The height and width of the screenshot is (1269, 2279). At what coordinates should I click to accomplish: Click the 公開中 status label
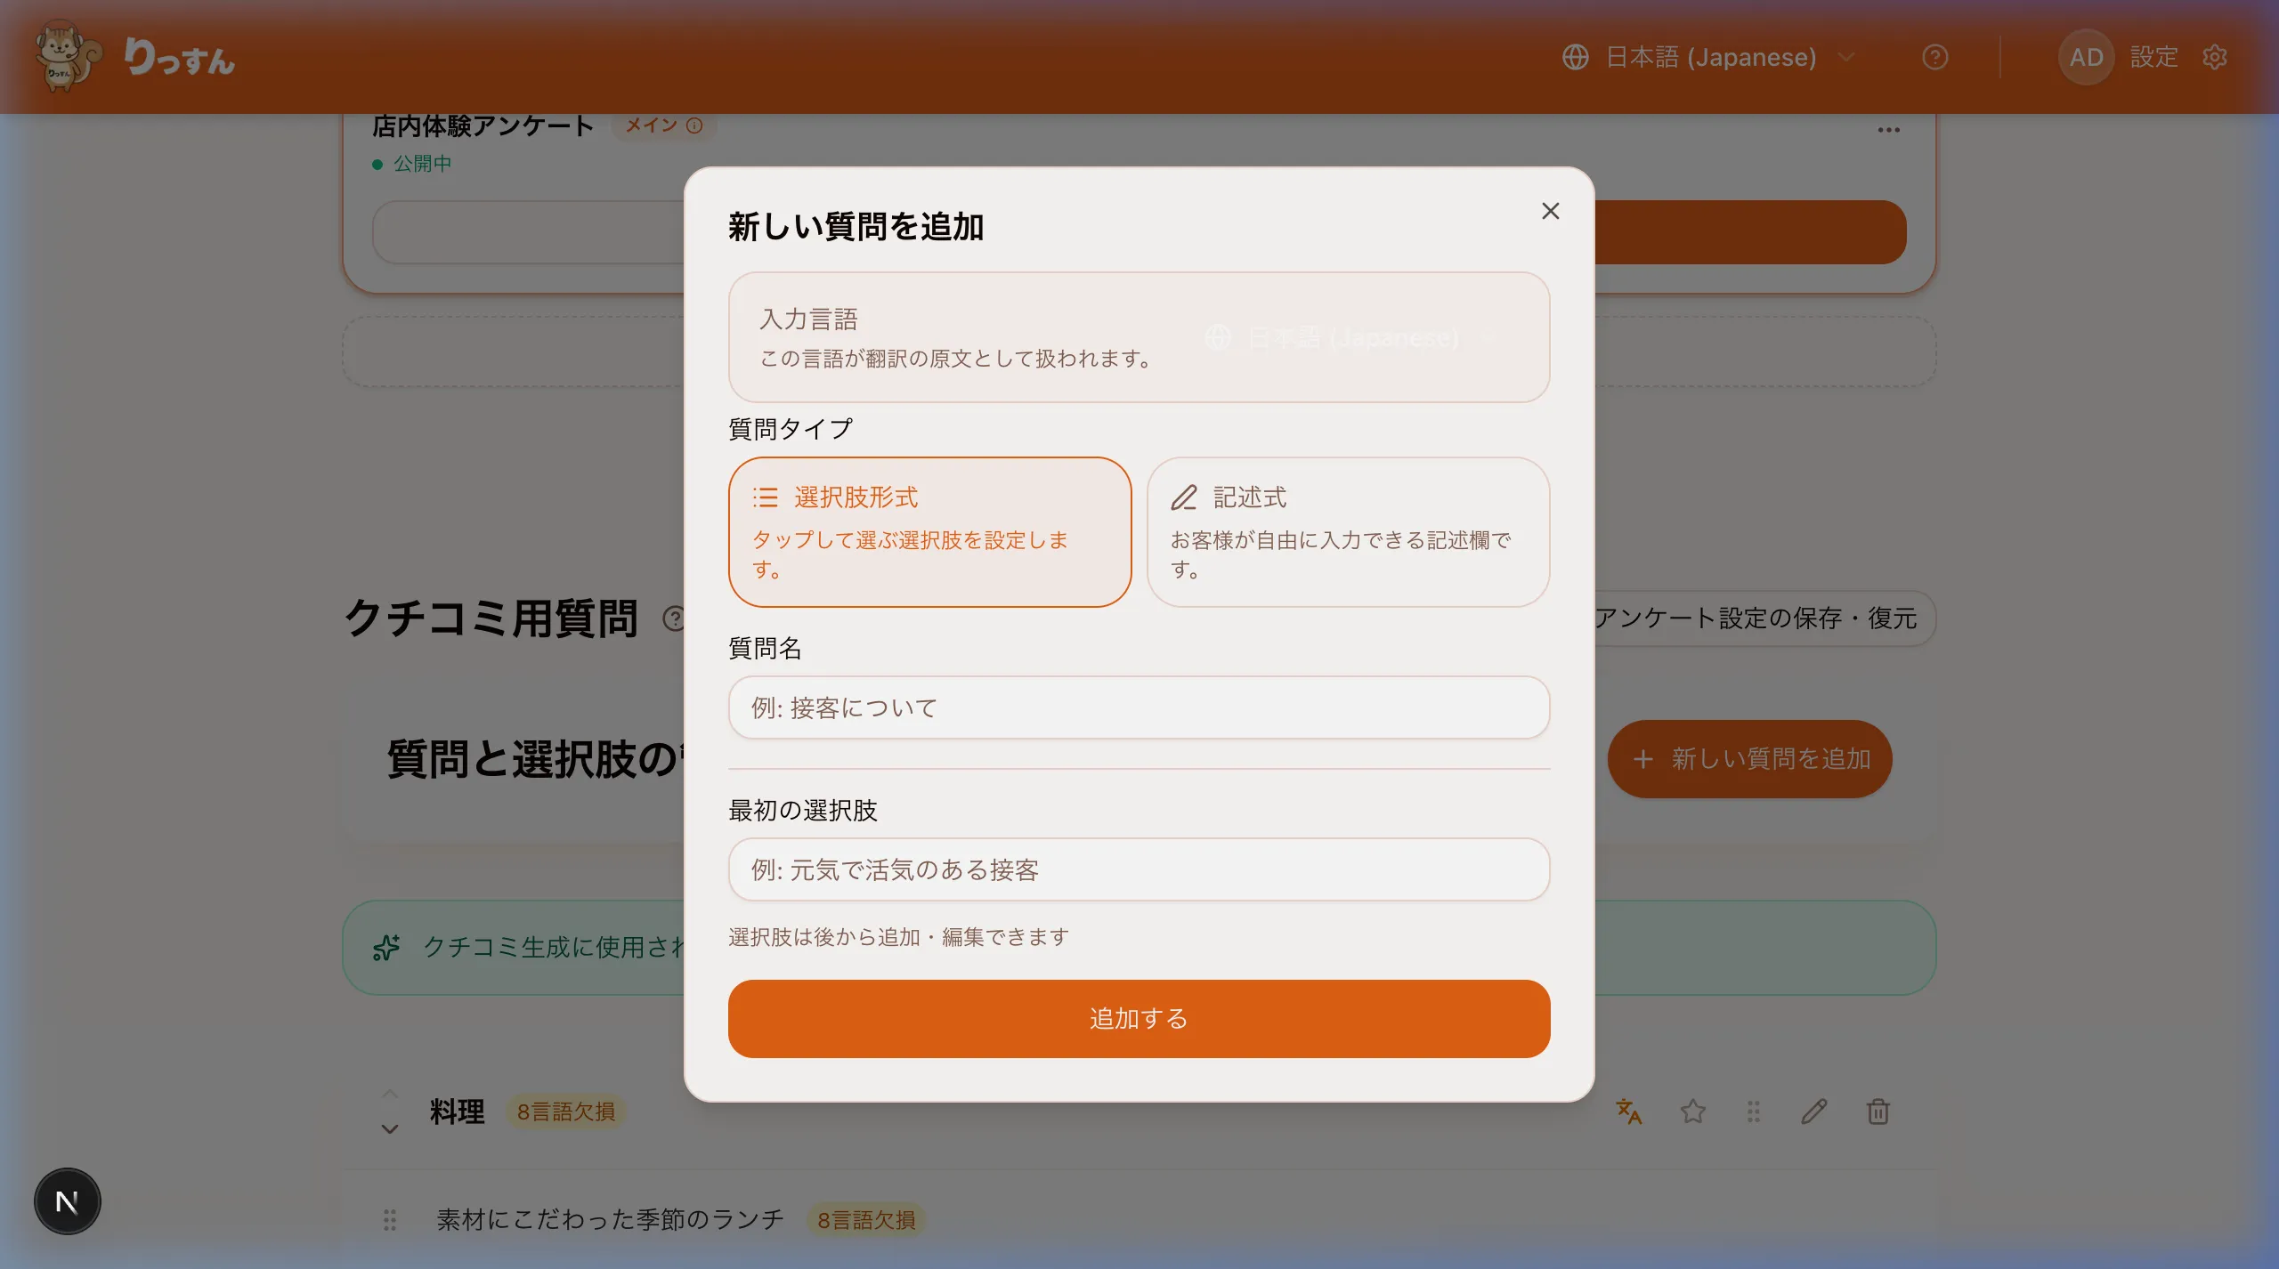pos(422,164)
